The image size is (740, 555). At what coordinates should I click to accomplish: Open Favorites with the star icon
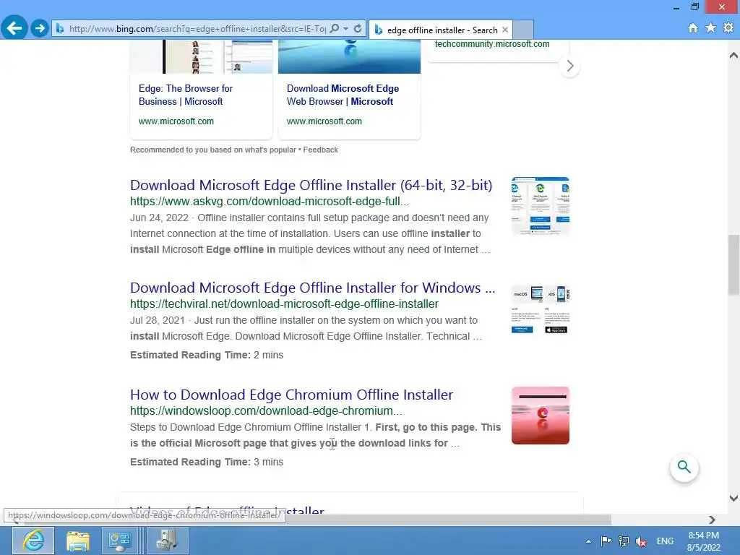(711, 28)
